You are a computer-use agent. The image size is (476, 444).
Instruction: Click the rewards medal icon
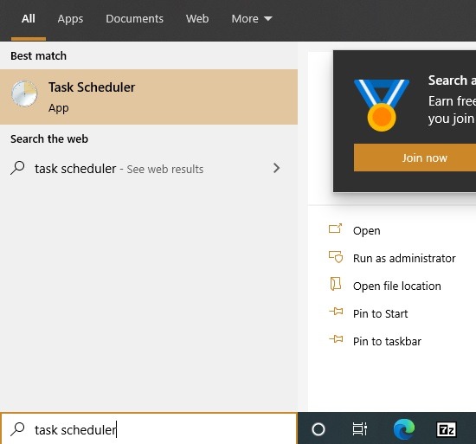tap(382, 105)
